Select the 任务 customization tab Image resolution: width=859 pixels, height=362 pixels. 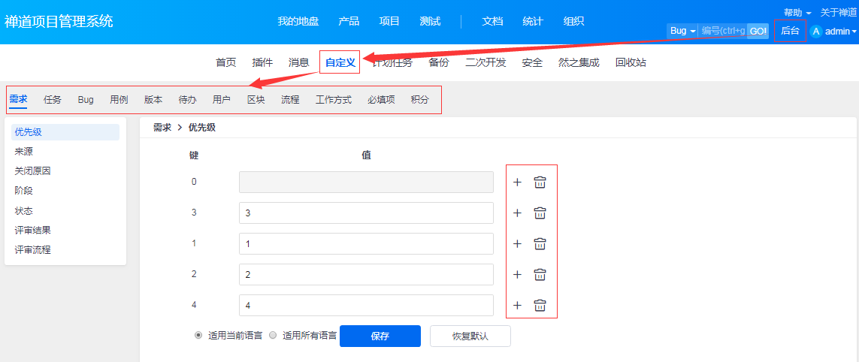tap(53, 100)
